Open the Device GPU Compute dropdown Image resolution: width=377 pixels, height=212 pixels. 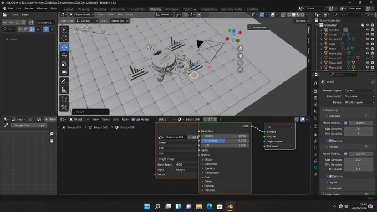pos(359,102)
